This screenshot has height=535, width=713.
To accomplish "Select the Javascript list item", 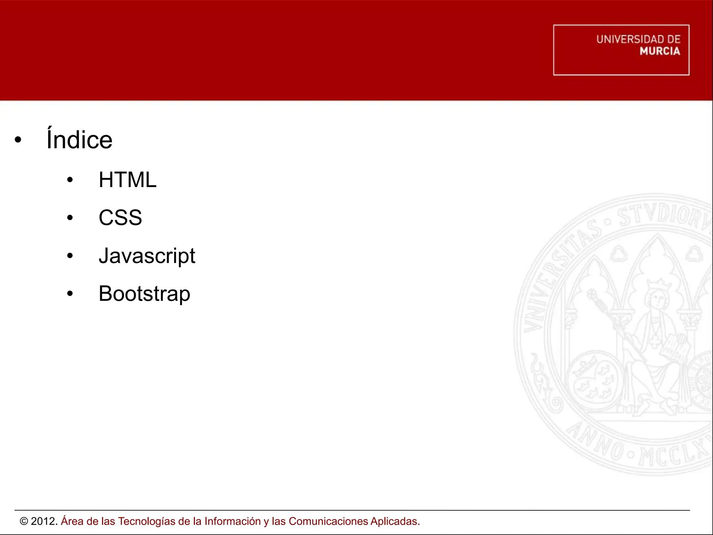I will pyautogui.click(x=147, y=256).
